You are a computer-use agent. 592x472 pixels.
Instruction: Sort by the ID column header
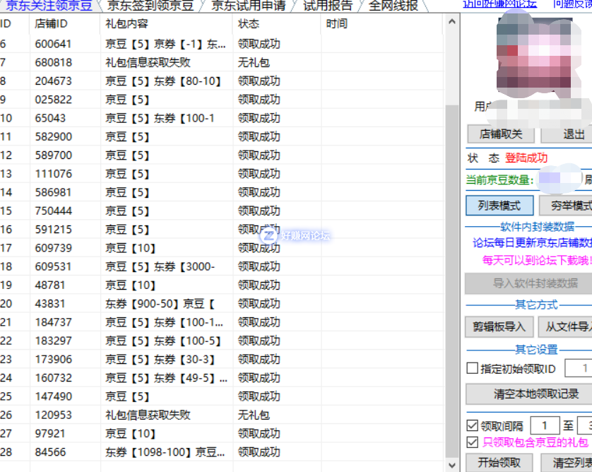point(14,24)
